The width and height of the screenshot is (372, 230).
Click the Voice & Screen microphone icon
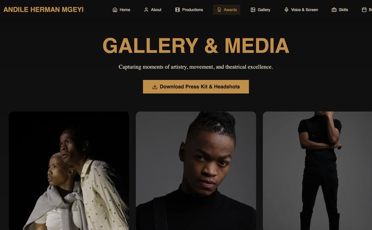286,10
